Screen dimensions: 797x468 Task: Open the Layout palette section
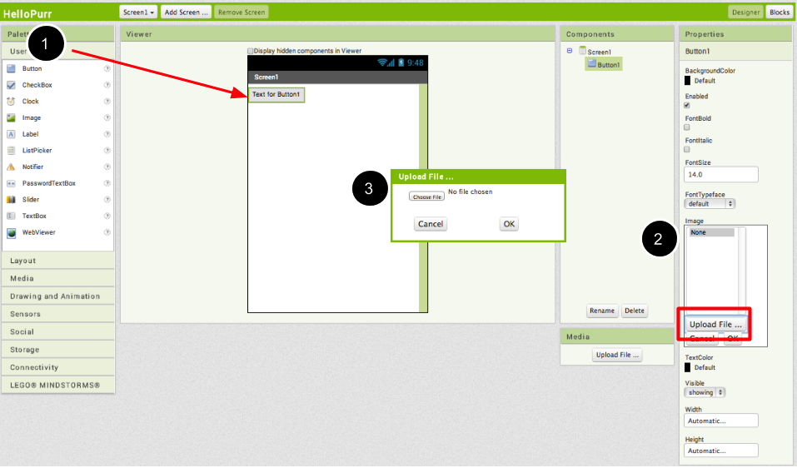(x=58, y=261)
